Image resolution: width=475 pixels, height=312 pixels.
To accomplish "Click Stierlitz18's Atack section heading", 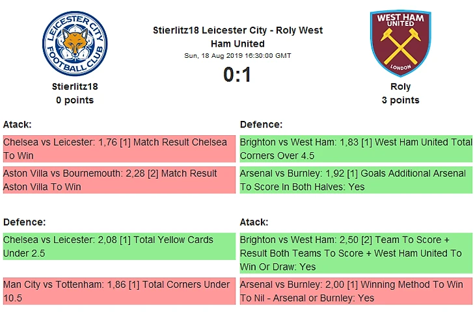I will [x=18, y=124].
